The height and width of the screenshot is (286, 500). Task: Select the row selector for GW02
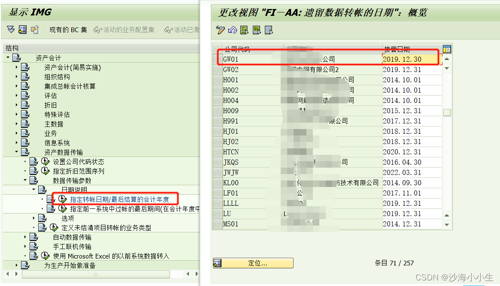coord(218,69)
